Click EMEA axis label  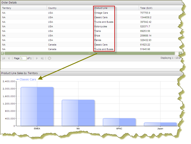(37, 129)
